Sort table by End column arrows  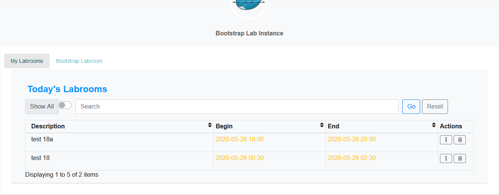(x=434, y=125)
